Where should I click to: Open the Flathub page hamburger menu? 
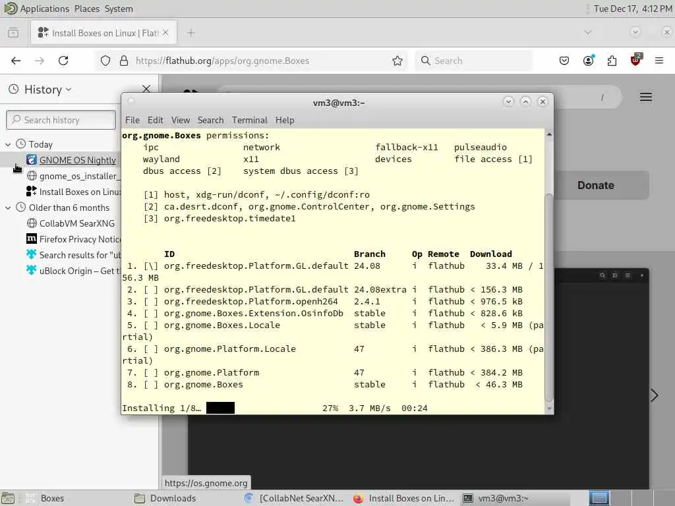tap(646, 98)
